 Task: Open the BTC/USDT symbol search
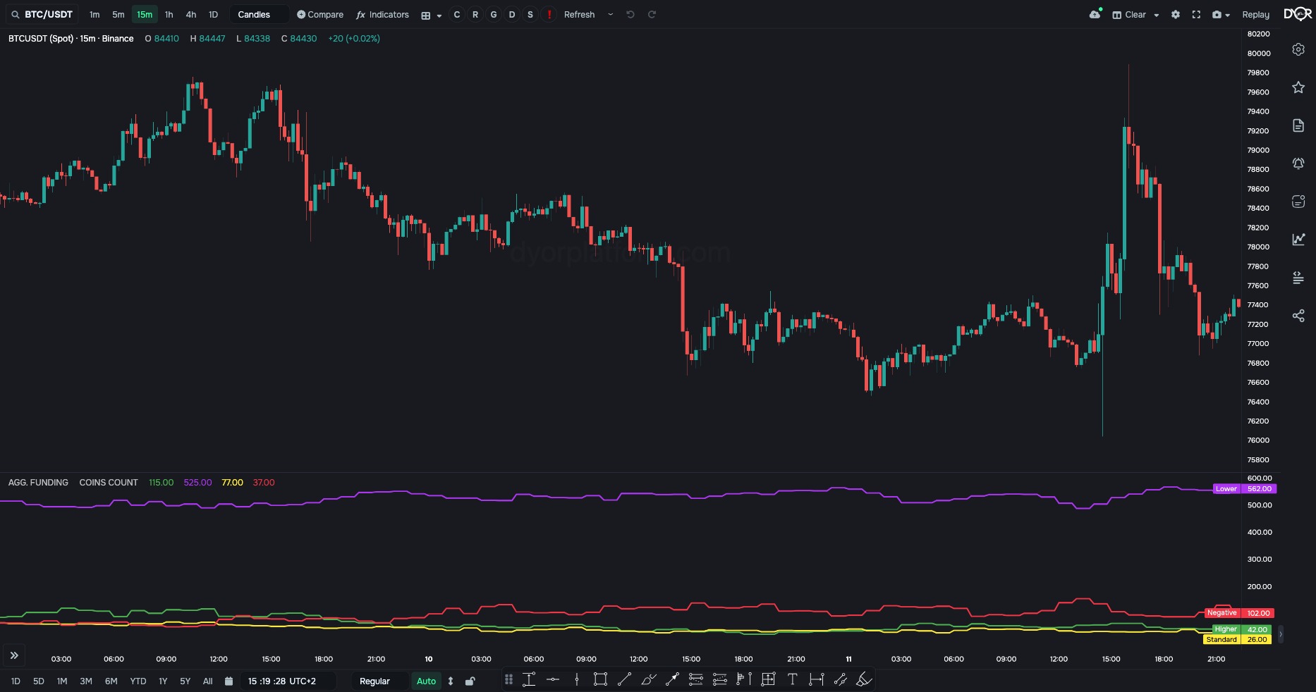pyautogui.click(x=42, y=14)
